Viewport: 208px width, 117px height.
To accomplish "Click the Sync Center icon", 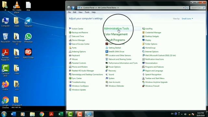I will (70, 78).
